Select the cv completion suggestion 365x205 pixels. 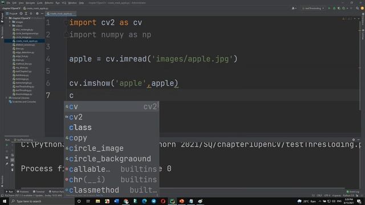(x=112, y=106)
